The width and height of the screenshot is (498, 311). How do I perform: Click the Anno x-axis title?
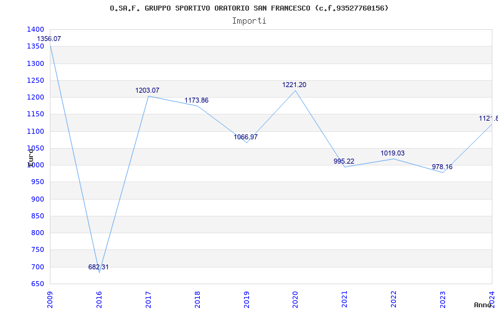click(x=483, y=305)
